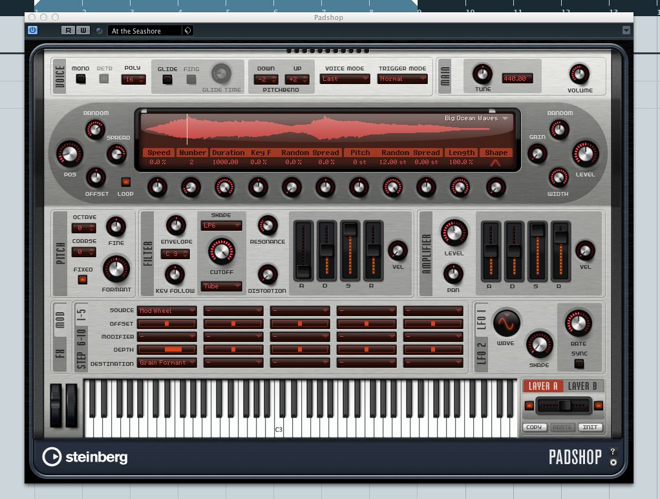Click the Copy layer button

pos(534,427)
